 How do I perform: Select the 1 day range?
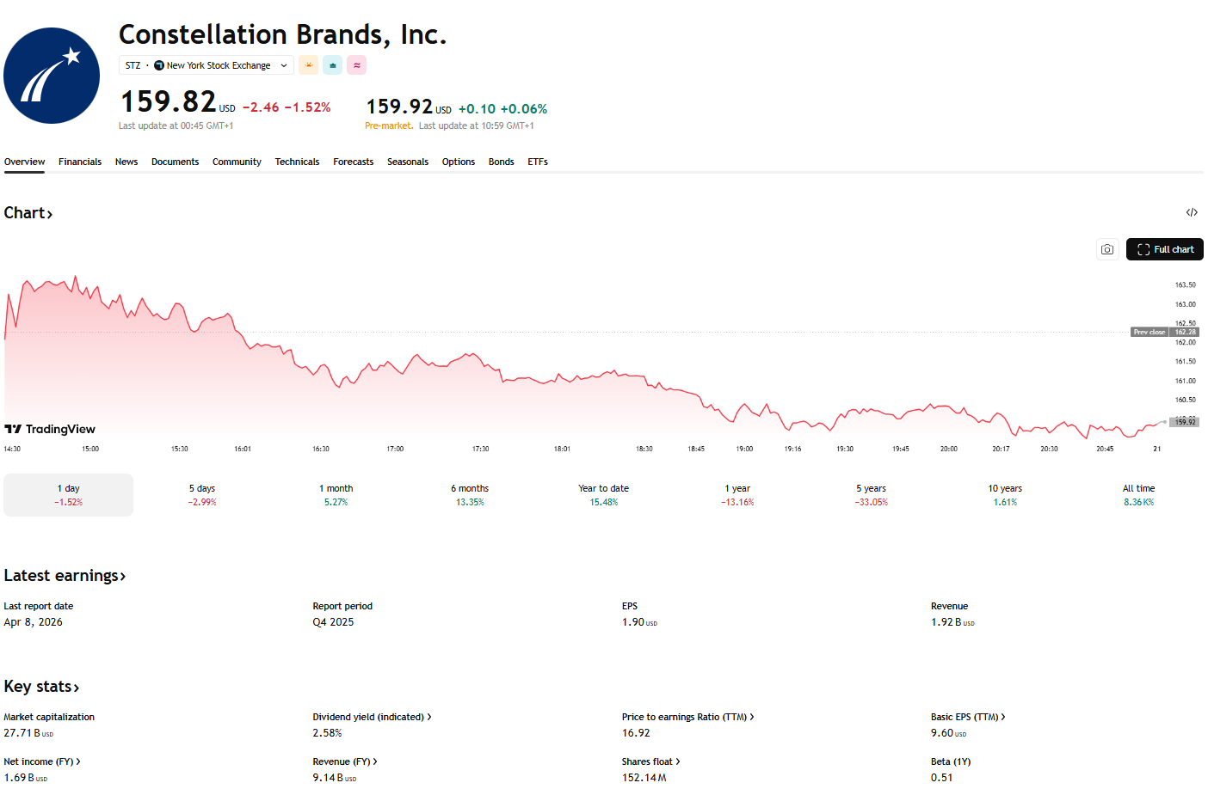click(x=69, y=495)
